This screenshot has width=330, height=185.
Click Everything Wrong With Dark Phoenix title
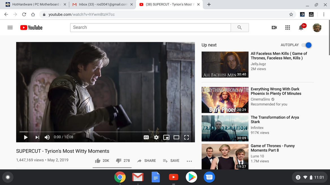[x=276, y=91]
